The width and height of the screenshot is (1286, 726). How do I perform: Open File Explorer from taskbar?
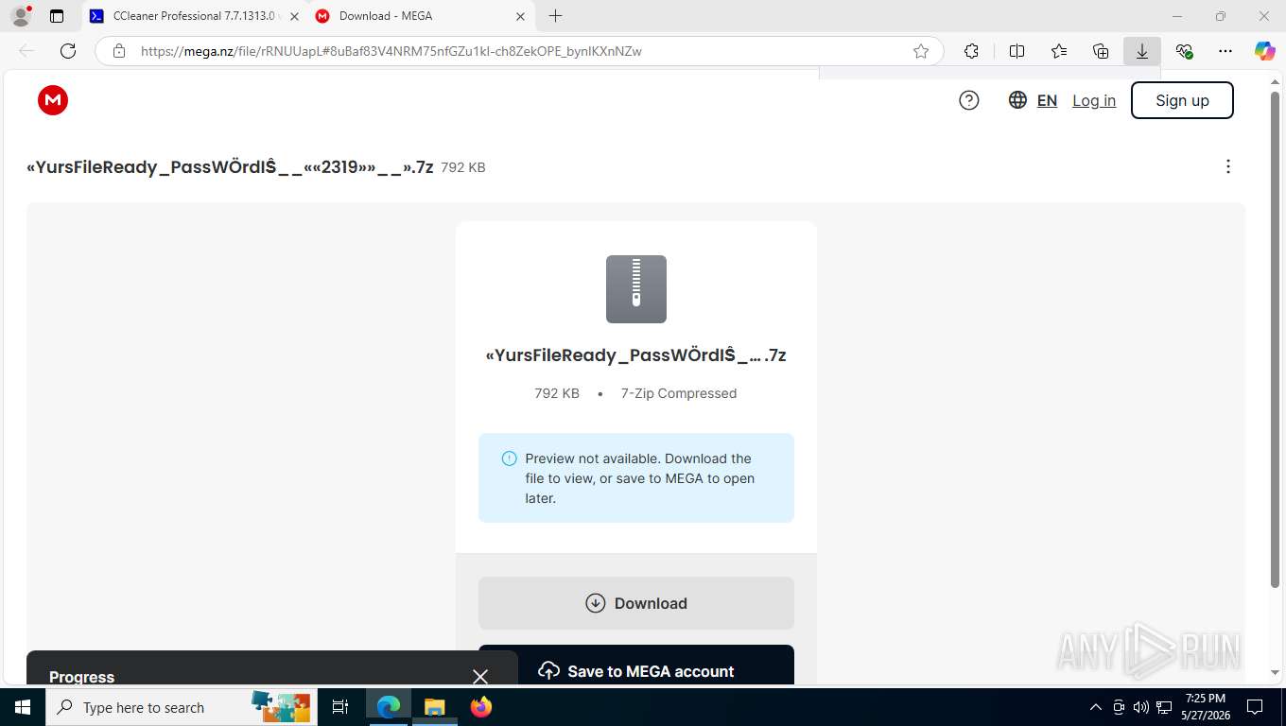[x=434, y=707]
